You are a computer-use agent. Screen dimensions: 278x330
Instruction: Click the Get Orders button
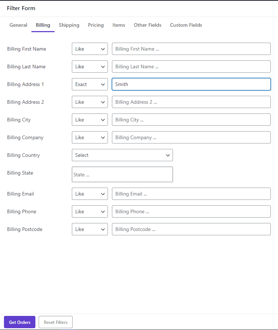point(19,322)
